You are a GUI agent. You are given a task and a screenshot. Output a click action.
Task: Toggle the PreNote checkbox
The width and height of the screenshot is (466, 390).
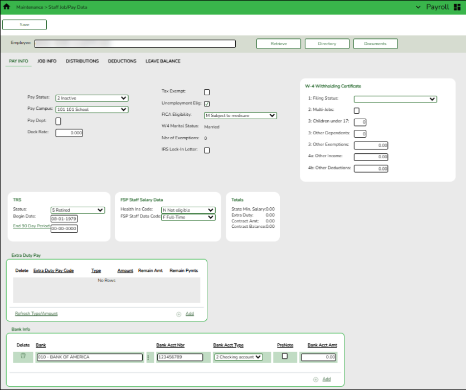(x=285, y=356)
